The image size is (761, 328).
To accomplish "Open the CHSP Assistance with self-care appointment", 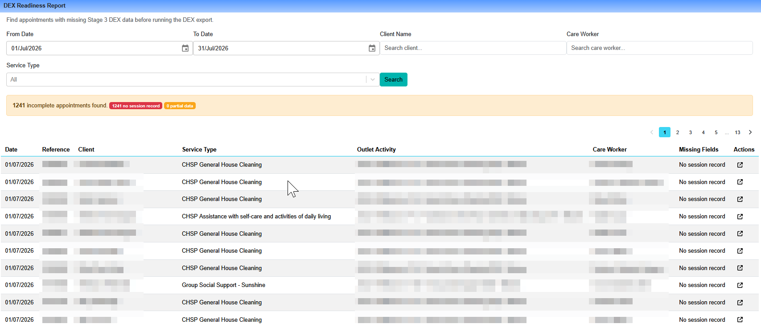I will click(740, 217).
